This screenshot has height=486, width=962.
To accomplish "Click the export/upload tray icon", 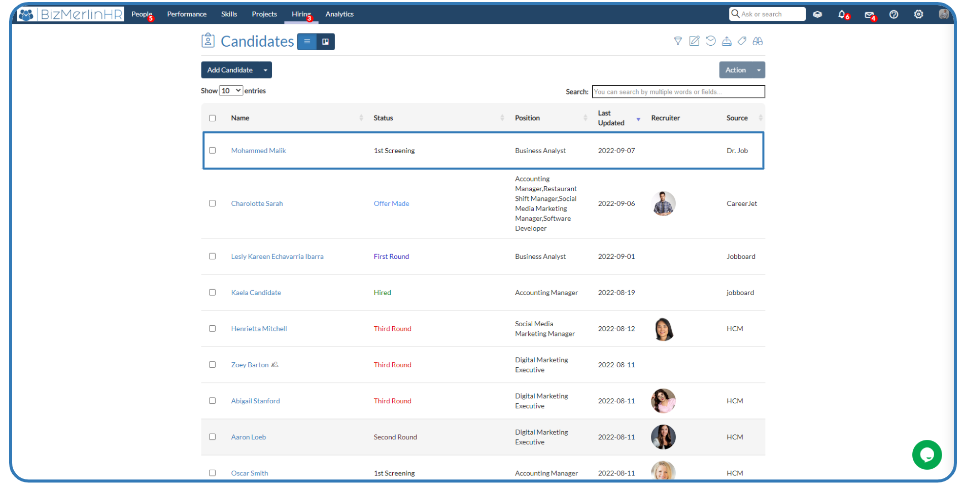I will pos(727,41).
